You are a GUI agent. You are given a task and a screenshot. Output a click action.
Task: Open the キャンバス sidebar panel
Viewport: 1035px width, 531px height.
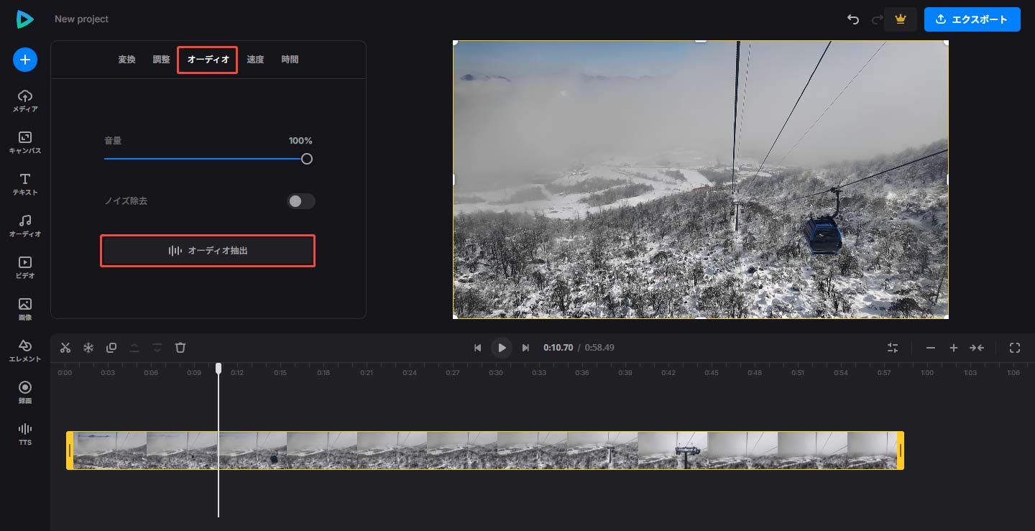coord(24,143)
